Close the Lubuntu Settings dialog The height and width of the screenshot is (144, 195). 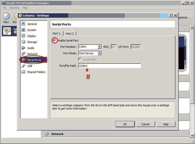click(175, 15)
